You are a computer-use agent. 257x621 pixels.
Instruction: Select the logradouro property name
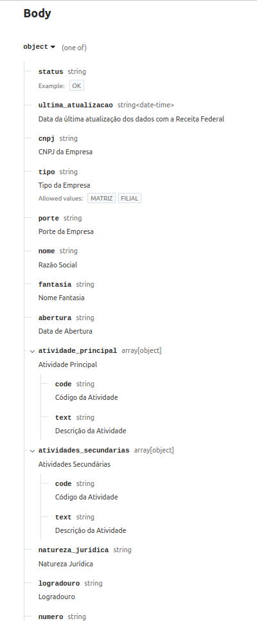pyautogui.click(x=59, y=583)
